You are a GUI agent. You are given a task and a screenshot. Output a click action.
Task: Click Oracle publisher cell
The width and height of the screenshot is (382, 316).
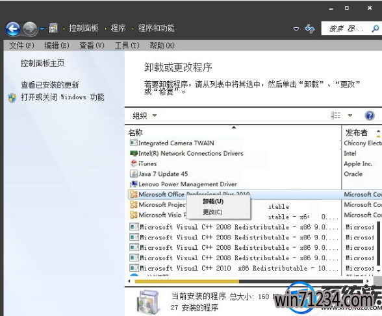pos(353,174)
